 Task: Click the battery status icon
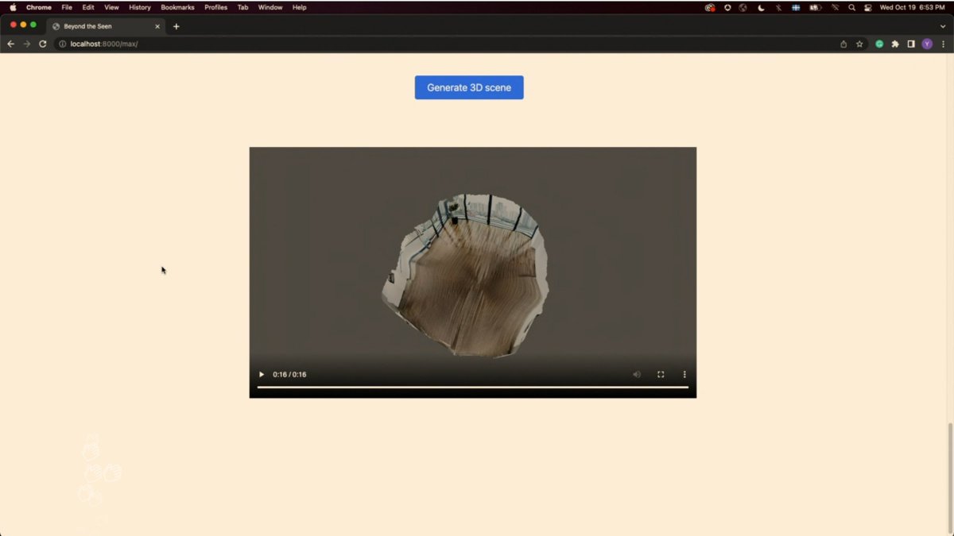click(816, 7)
